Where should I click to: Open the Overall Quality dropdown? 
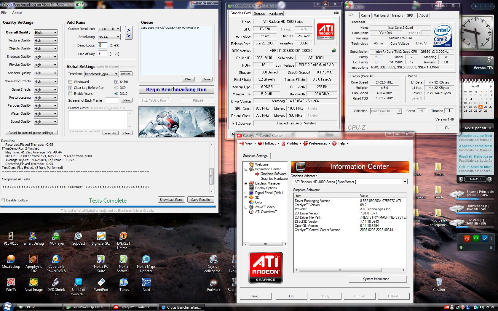[46, 33]
